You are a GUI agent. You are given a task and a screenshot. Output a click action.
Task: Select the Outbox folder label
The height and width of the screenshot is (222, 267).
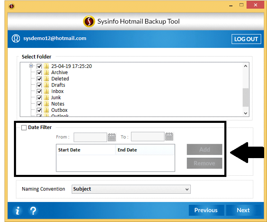59,110
